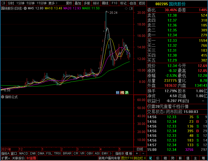Screen dimensions: 208x161
Task: Open F10 company info
Action: pyautogui.click(x=114, y=3)
